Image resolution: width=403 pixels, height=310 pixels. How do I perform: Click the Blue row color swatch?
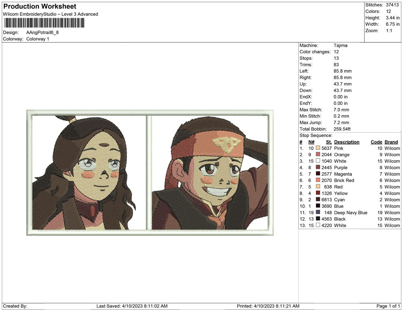[318, 206]
